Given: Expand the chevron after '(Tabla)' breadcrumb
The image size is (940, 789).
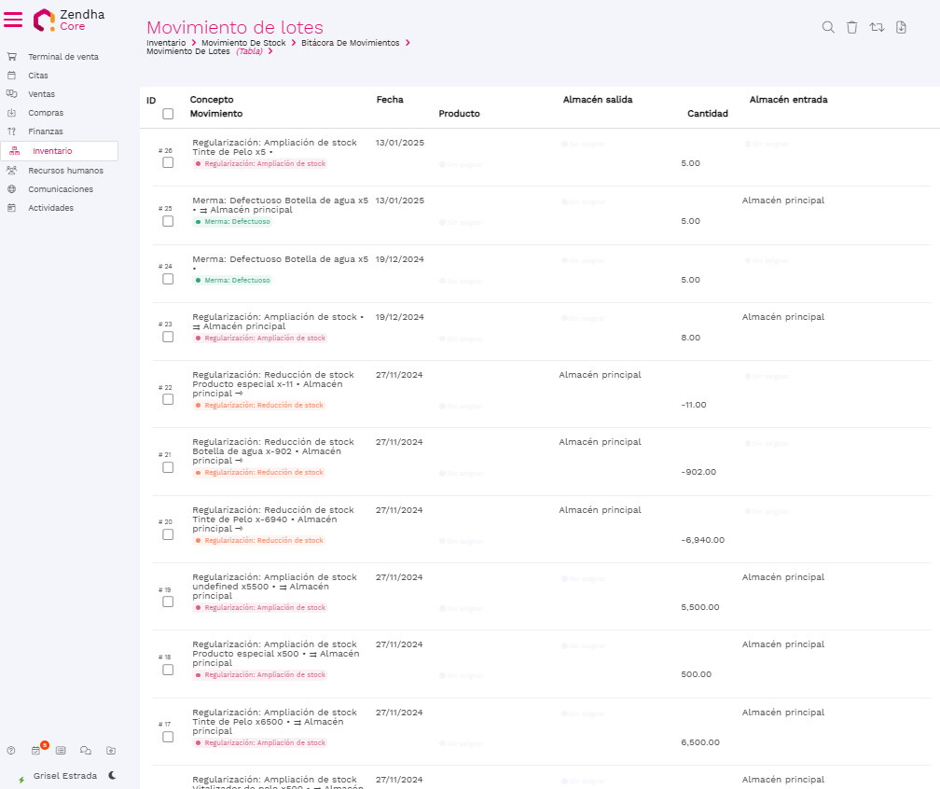Looking at the screenshot, I should pos(270,51).
